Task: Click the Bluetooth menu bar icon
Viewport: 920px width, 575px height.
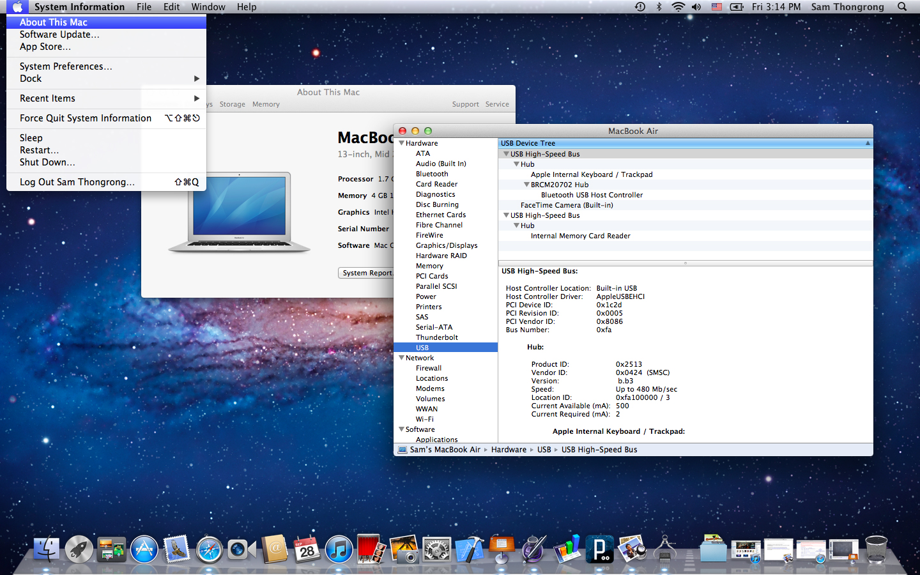Action: pyautogui.click(x=659, y=6)
